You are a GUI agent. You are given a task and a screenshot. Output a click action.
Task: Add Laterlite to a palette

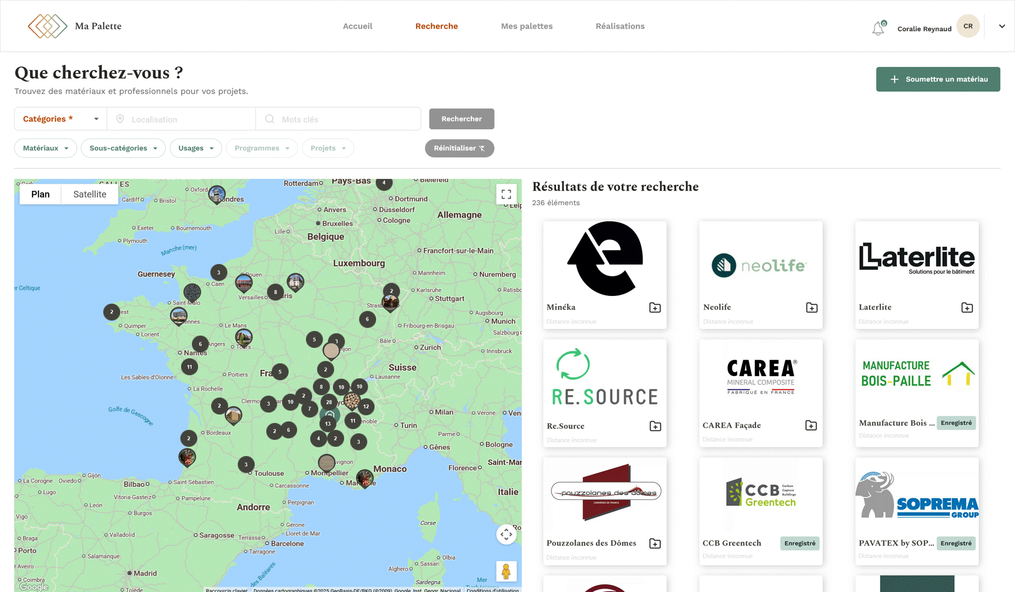967,308
